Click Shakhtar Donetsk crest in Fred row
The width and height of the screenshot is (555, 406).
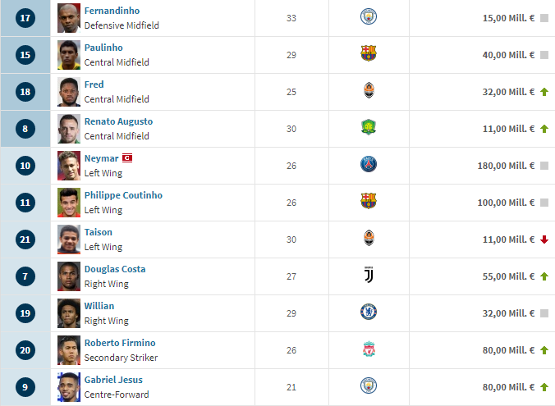(x=369, y=90)
